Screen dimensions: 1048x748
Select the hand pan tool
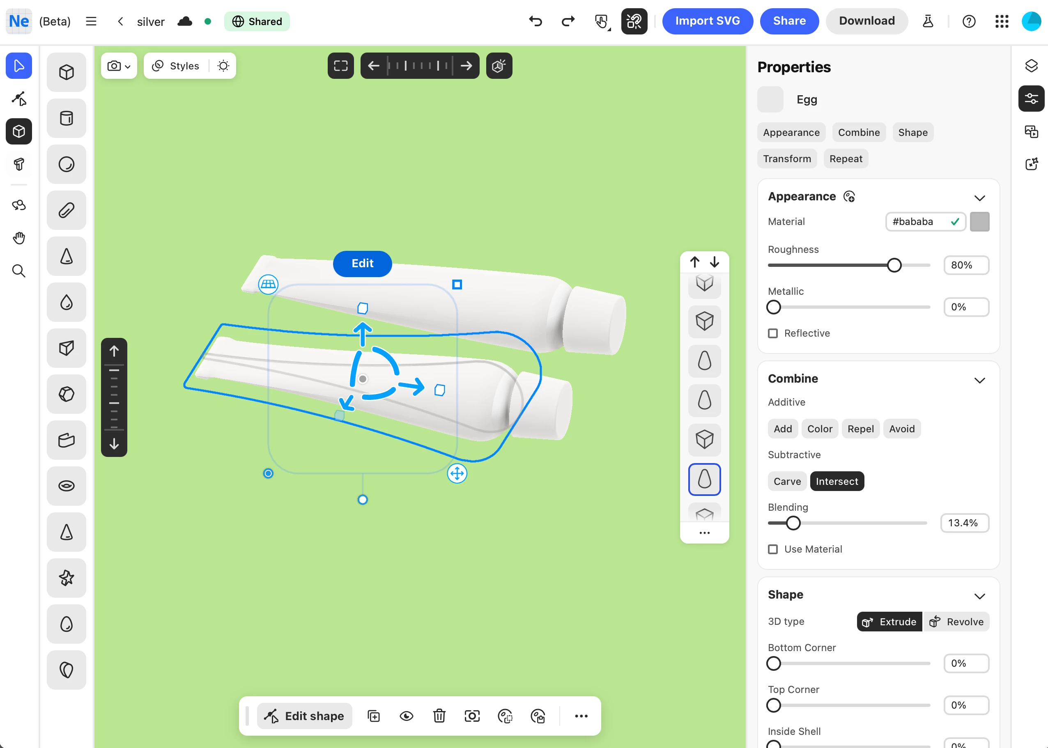[19, 238]
